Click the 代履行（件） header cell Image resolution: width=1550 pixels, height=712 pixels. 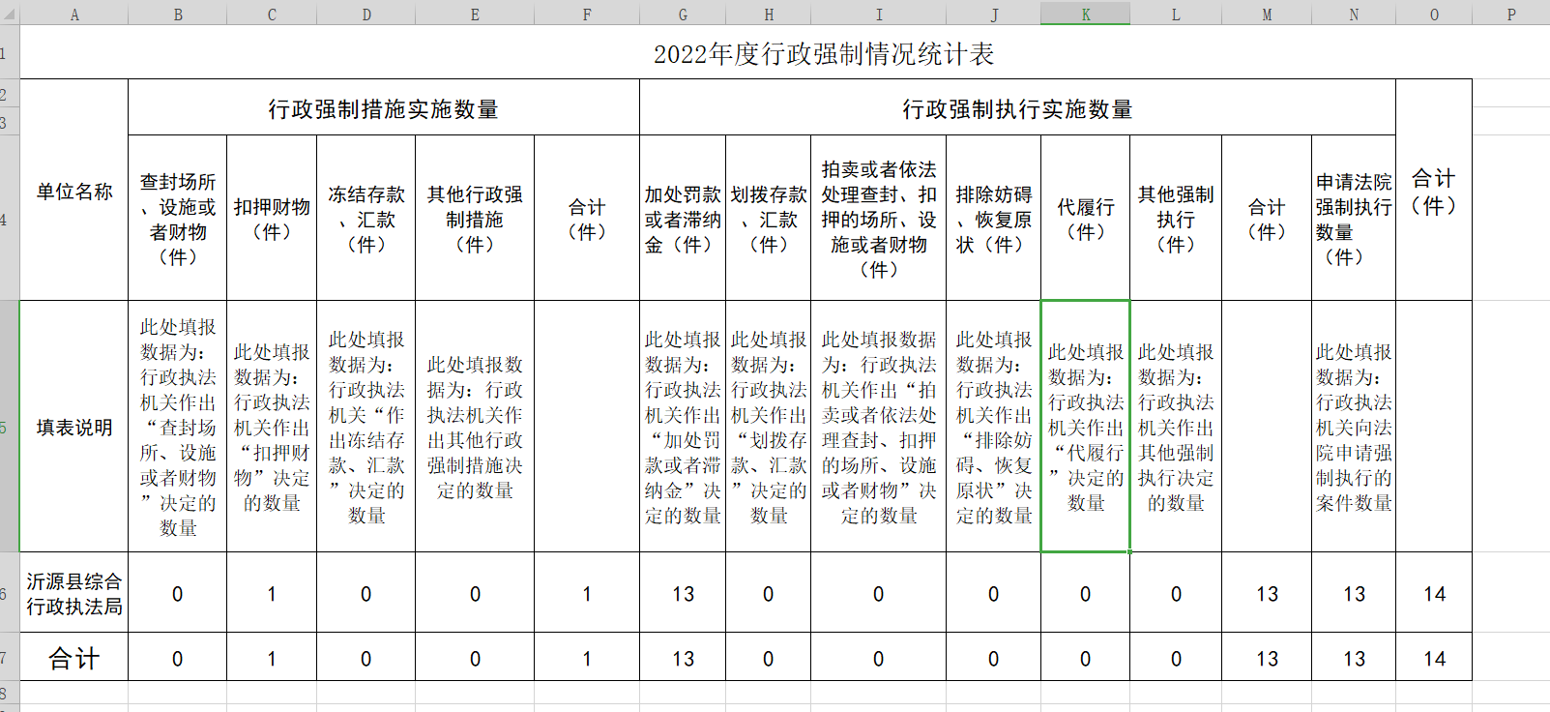click(x=1085, y=219)
